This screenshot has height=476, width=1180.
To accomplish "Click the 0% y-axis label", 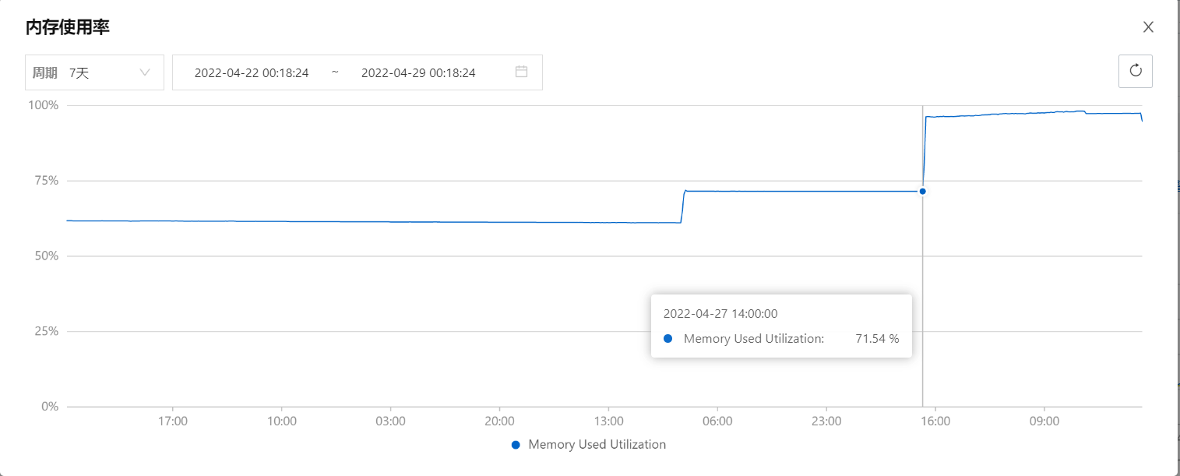I will 50,407.
